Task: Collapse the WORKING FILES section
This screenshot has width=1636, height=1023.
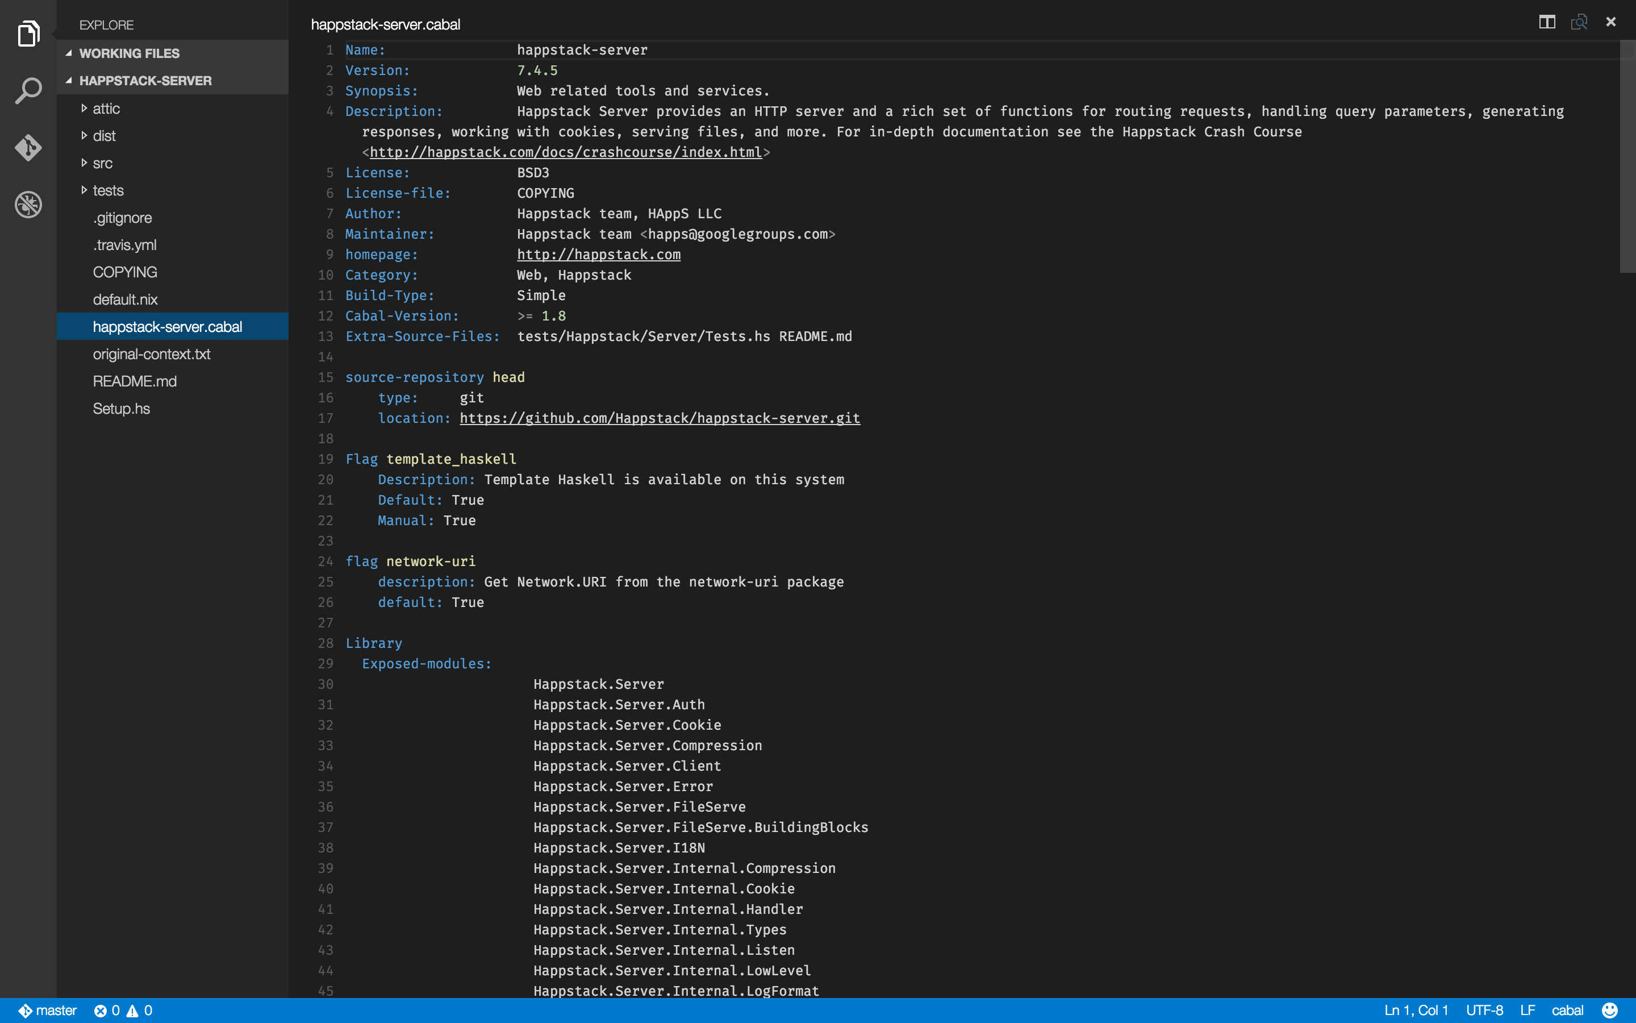Action: coord(128,53)
